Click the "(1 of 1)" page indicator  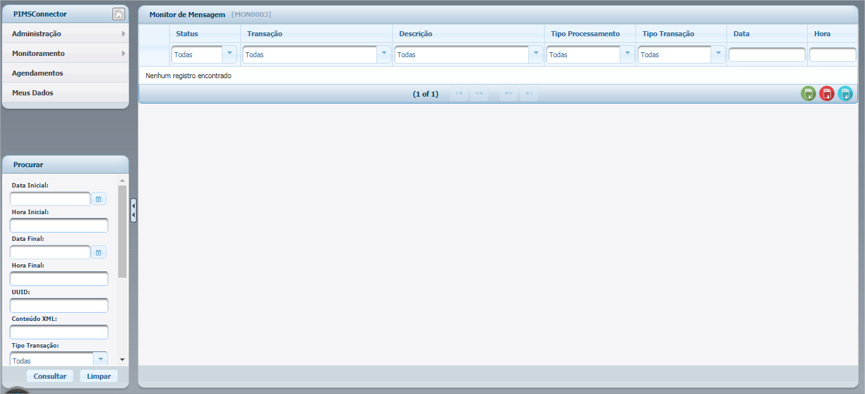click(x=425, y=94)
